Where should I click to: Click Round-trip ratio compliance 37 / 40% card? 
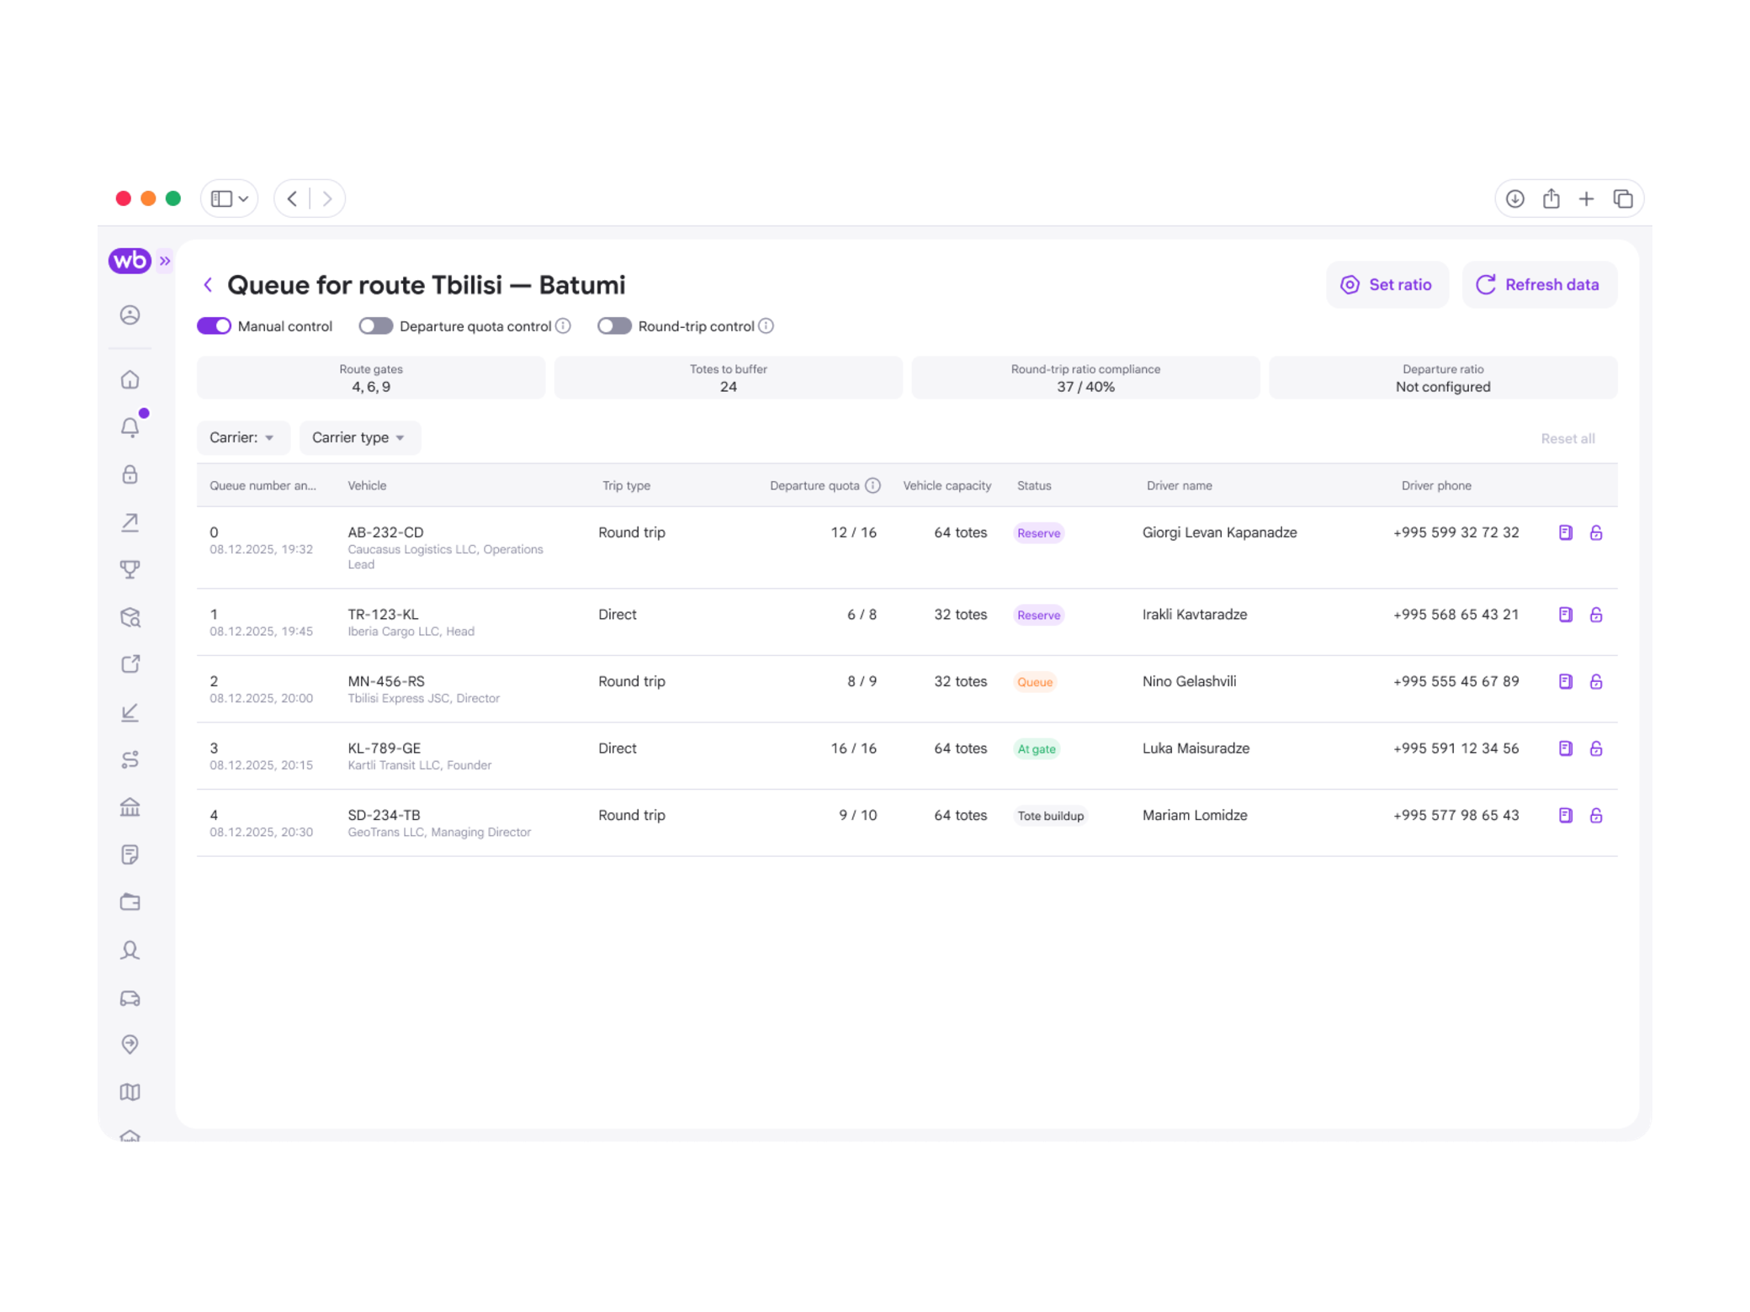click(x=1085, y=378)
